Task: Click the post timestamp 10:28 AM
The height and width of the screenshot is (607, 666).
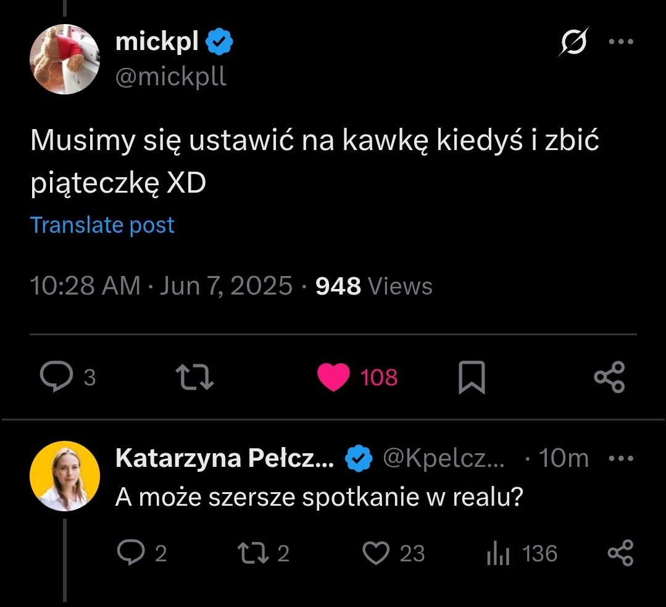Action: pyautogui.click(x=85, y=287)
